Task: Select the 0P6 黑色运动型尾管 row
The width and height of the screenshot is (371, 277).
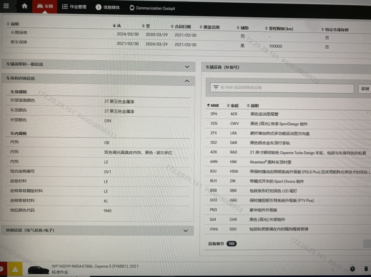Action: click(x=288, y=114)
